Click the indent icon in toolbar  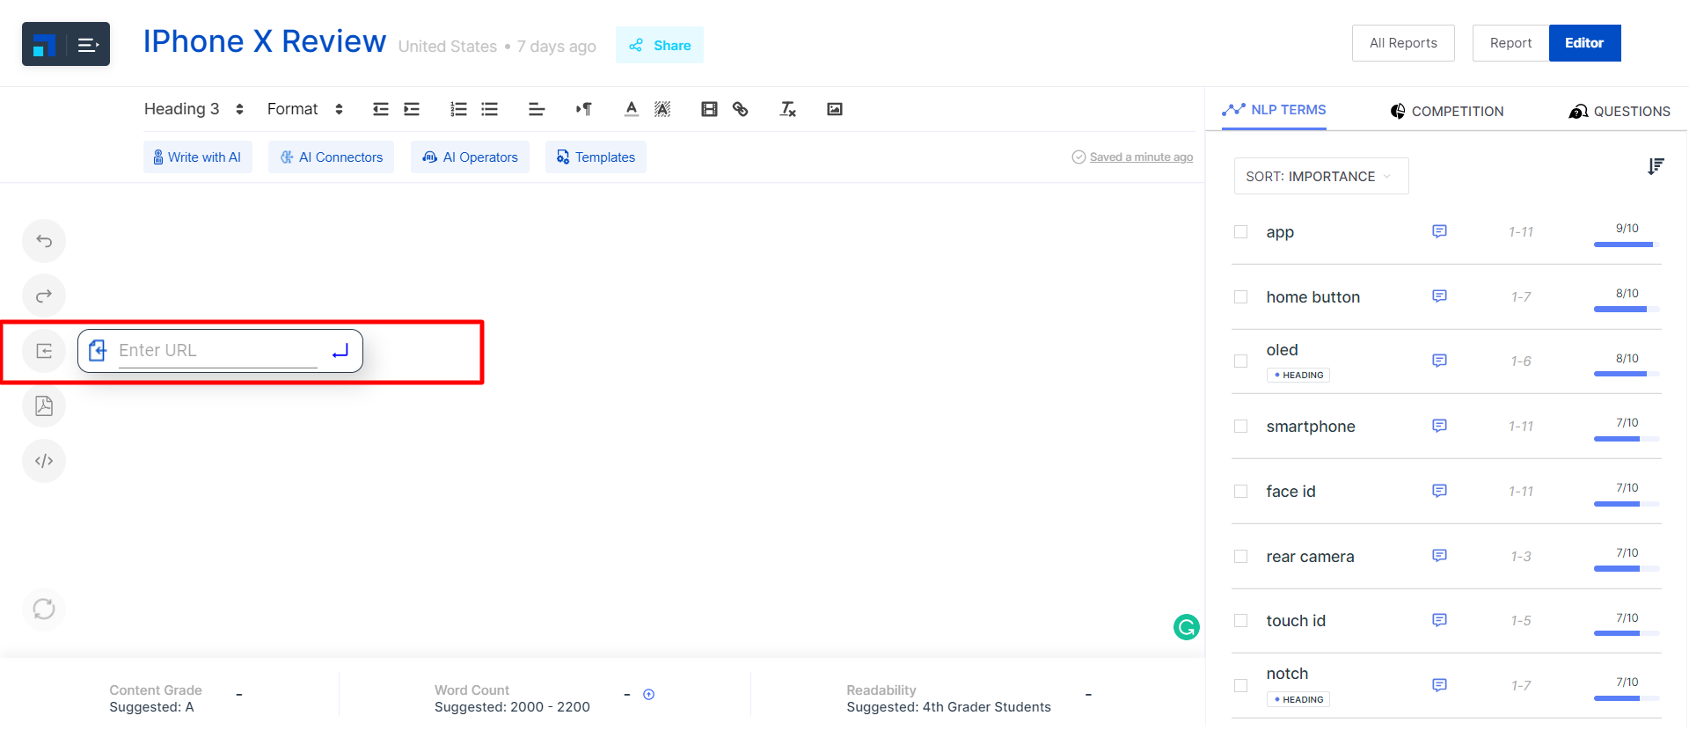(412, 109)
